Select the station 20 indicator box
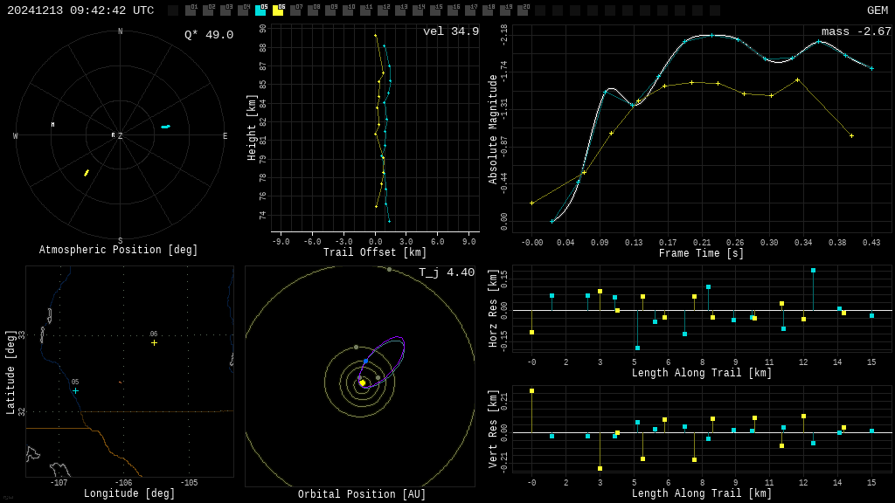The width and height of the screenshot is (895, 503). tap(523, 10)
